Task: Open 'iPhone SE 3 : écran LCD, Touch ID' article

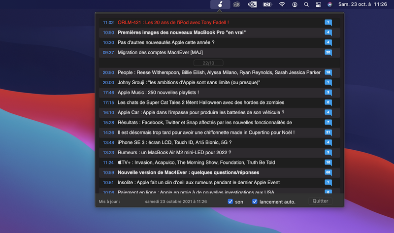Action: [175, 142]
